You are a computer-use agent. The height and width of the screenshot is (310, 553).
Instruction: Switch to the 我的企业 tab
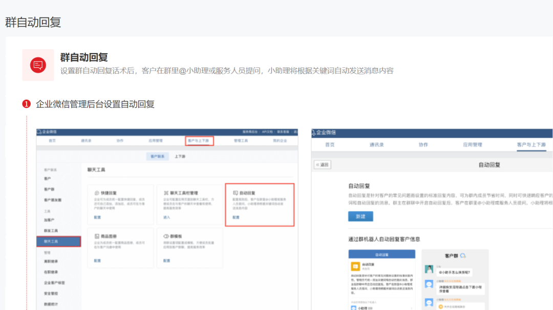click(280, 140)
